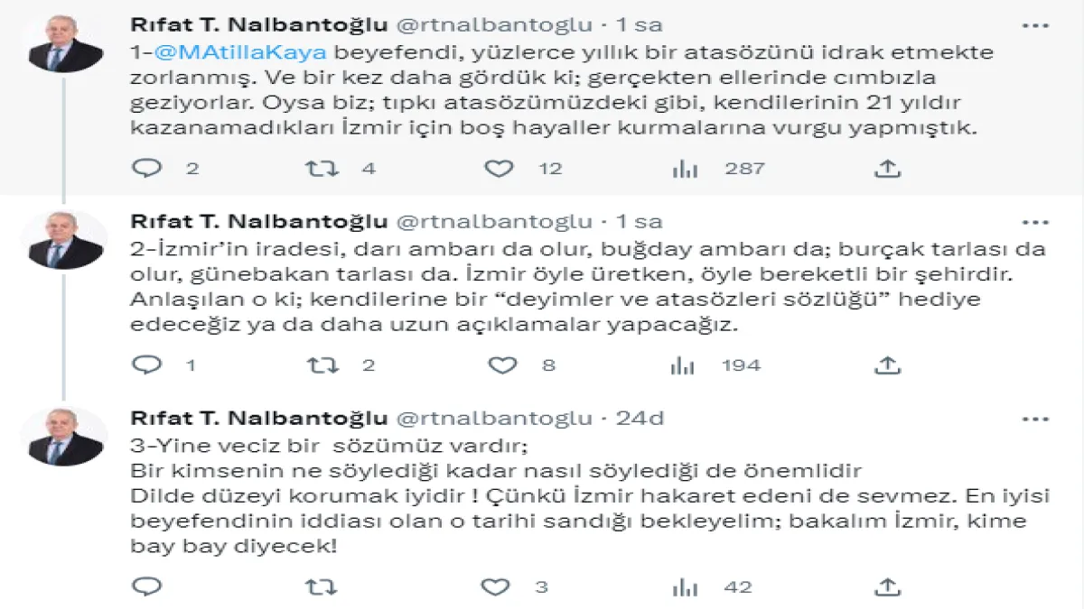This screenshot has width=1084, height=609.
Task: View analytics of tweet with 287 views
Action: coord(684,168)
